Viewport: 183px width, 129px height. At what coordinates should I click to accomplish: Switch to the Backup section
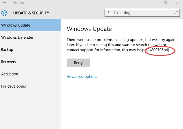[x=7, y=49]
